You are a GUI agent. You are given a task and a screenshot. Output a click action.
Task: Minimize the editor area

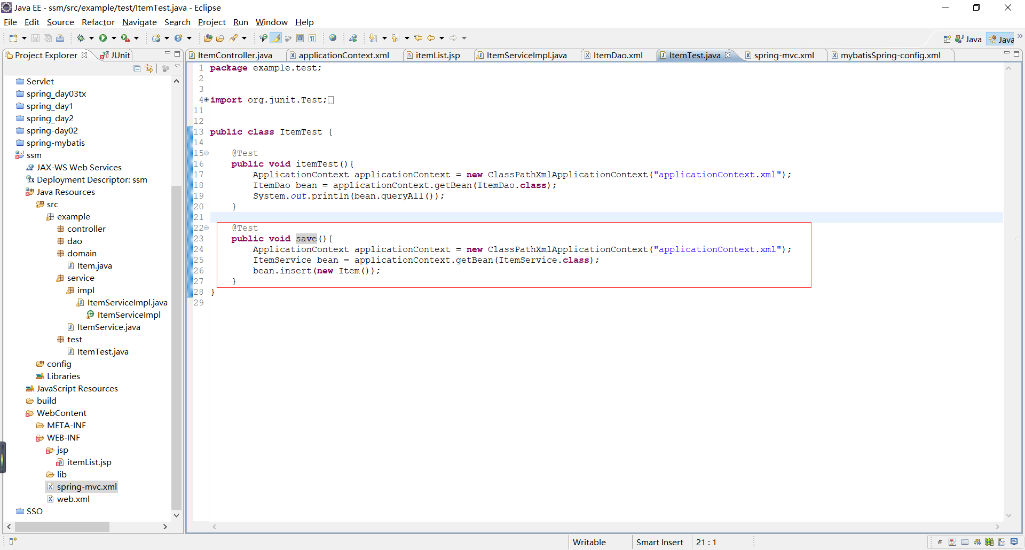1007,53
